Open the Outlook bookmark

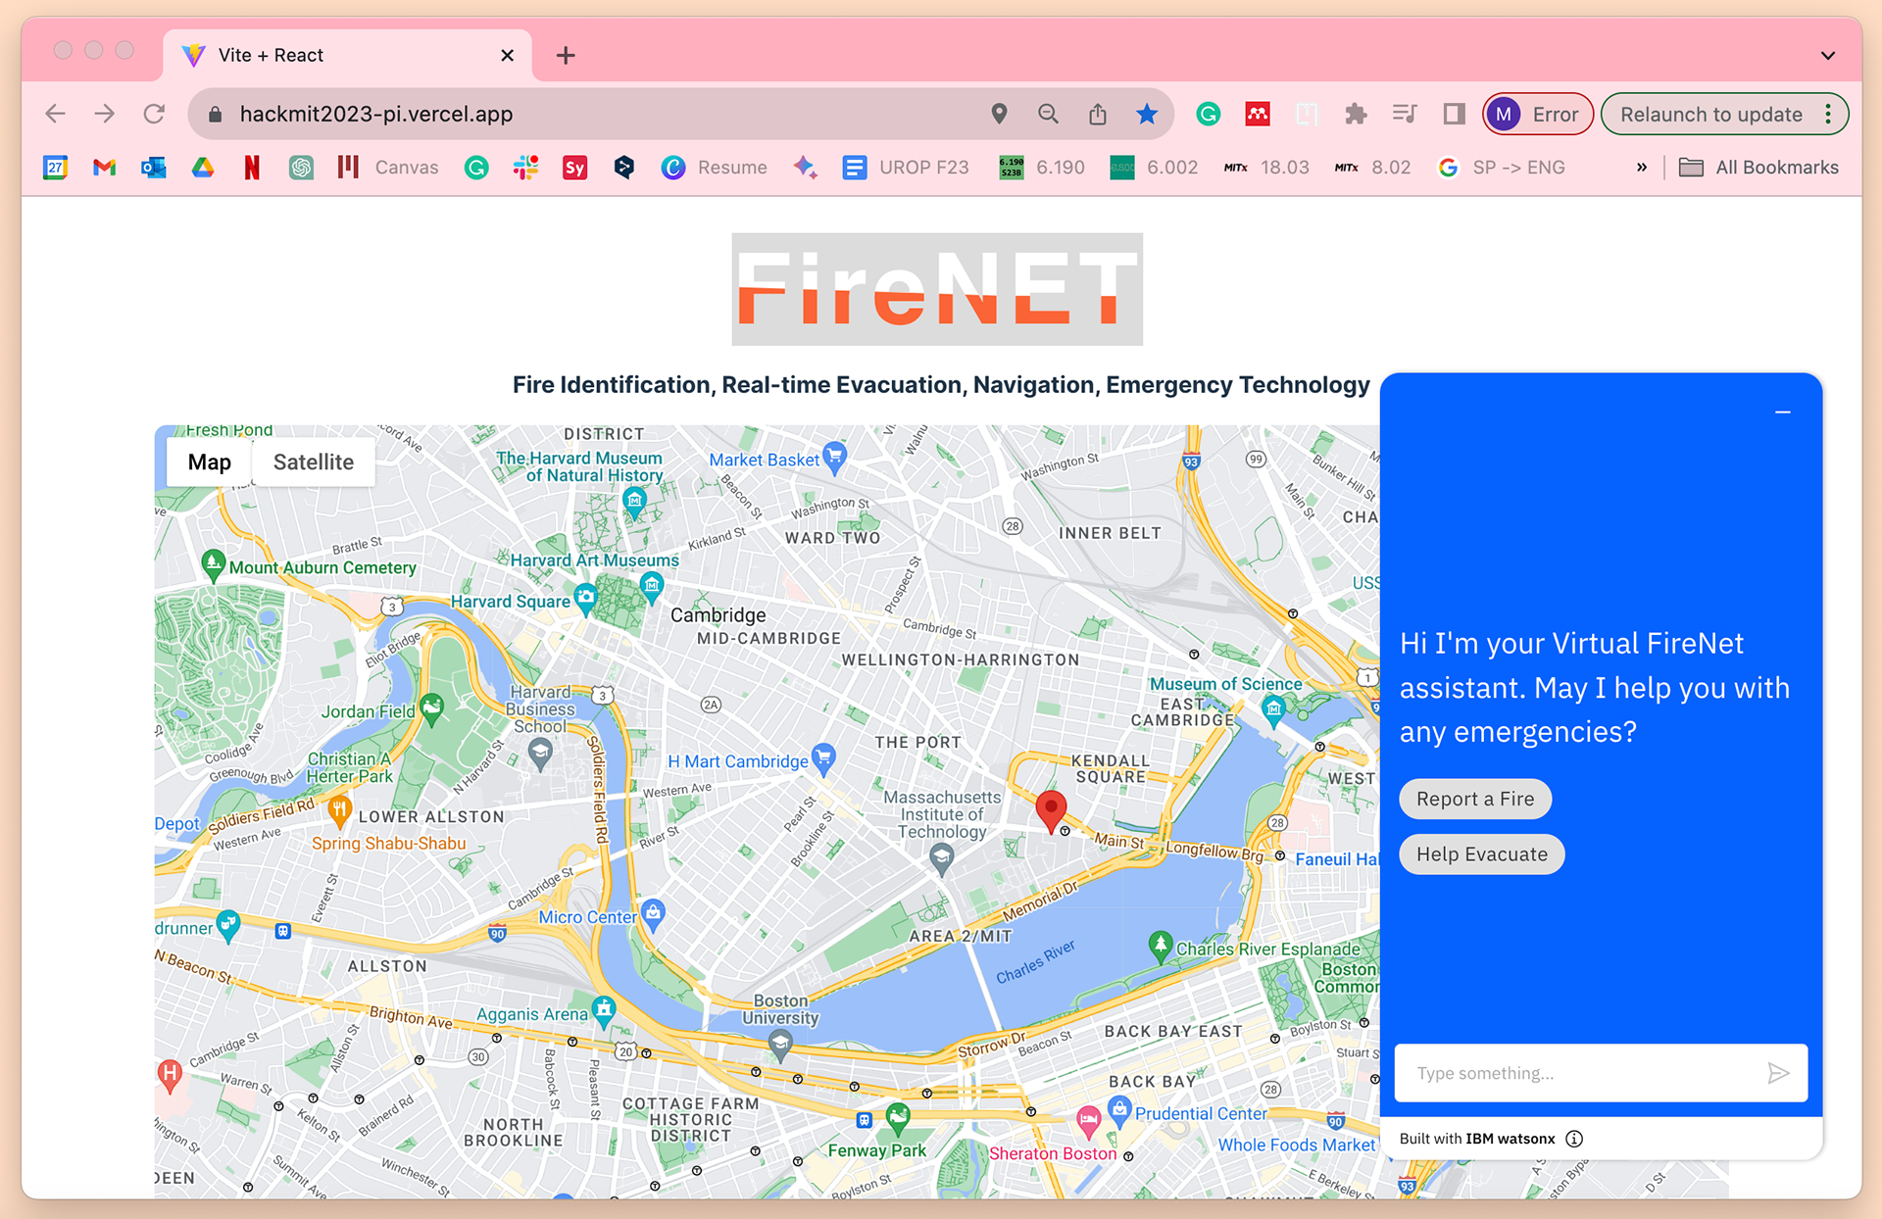[x=154, y=168]
